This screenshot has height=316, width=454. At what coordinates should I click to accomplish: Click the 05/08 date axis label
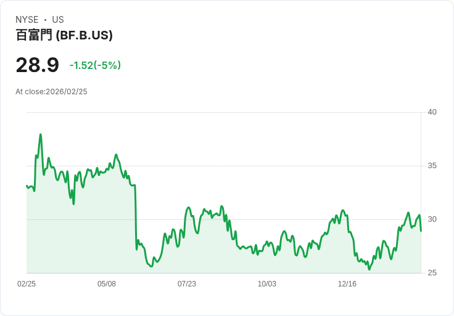tap(107, 284)
